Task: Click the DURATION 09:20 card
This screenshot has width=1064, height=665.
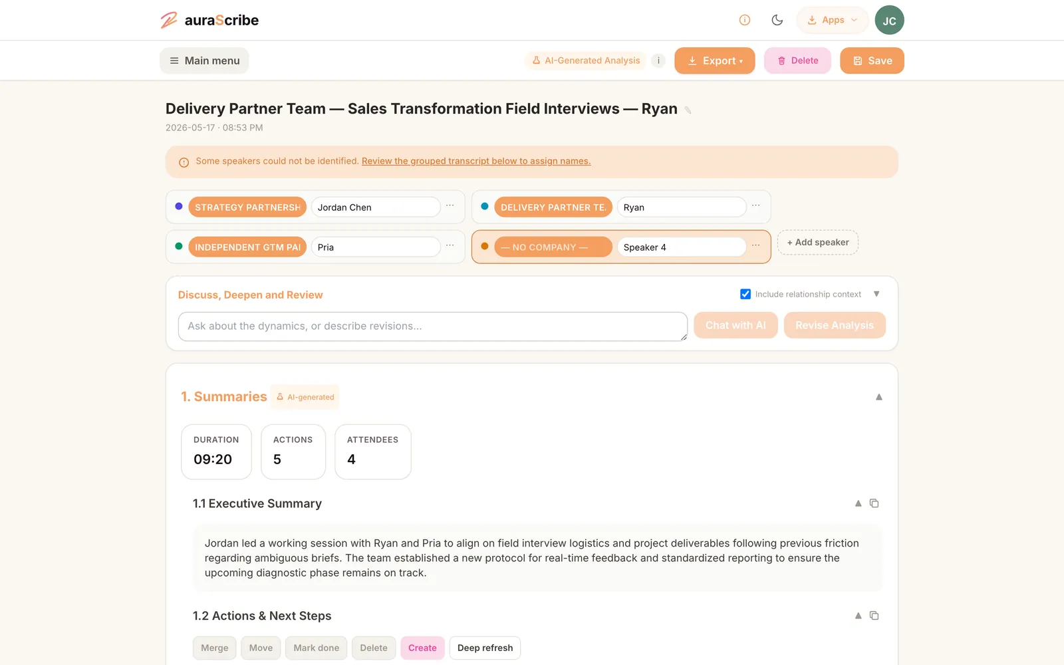Action: 216,452
